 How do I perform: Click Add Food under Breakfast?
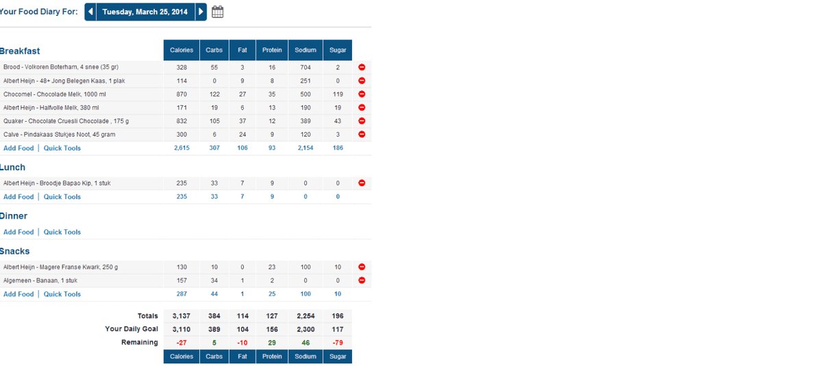tap(18, 148)
